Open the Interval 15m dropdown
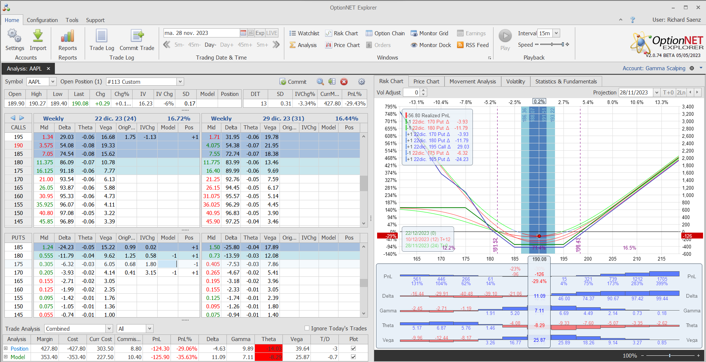 (x=556, y=33)
